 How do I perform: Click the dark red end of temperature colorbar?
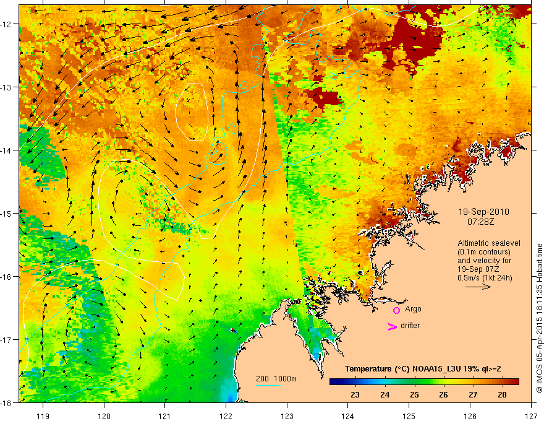tap(515, 382)
